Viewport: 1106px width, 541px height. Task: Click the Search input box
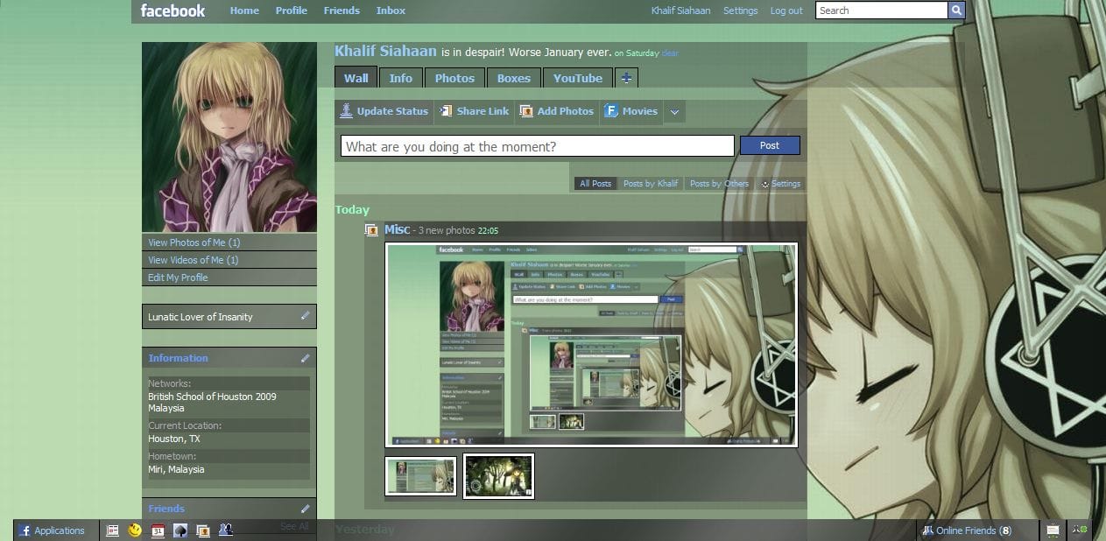[x=882, y=11]
